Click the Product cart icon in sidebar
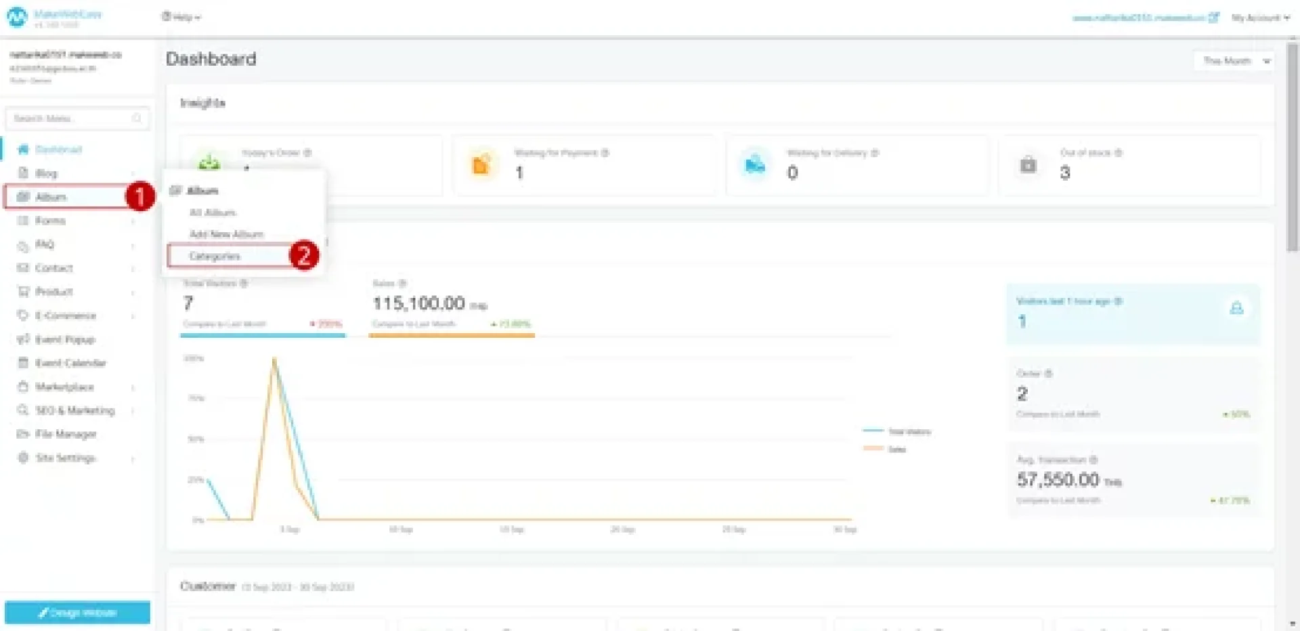This screenshot has width=1300, height=631. pos(23,292)
